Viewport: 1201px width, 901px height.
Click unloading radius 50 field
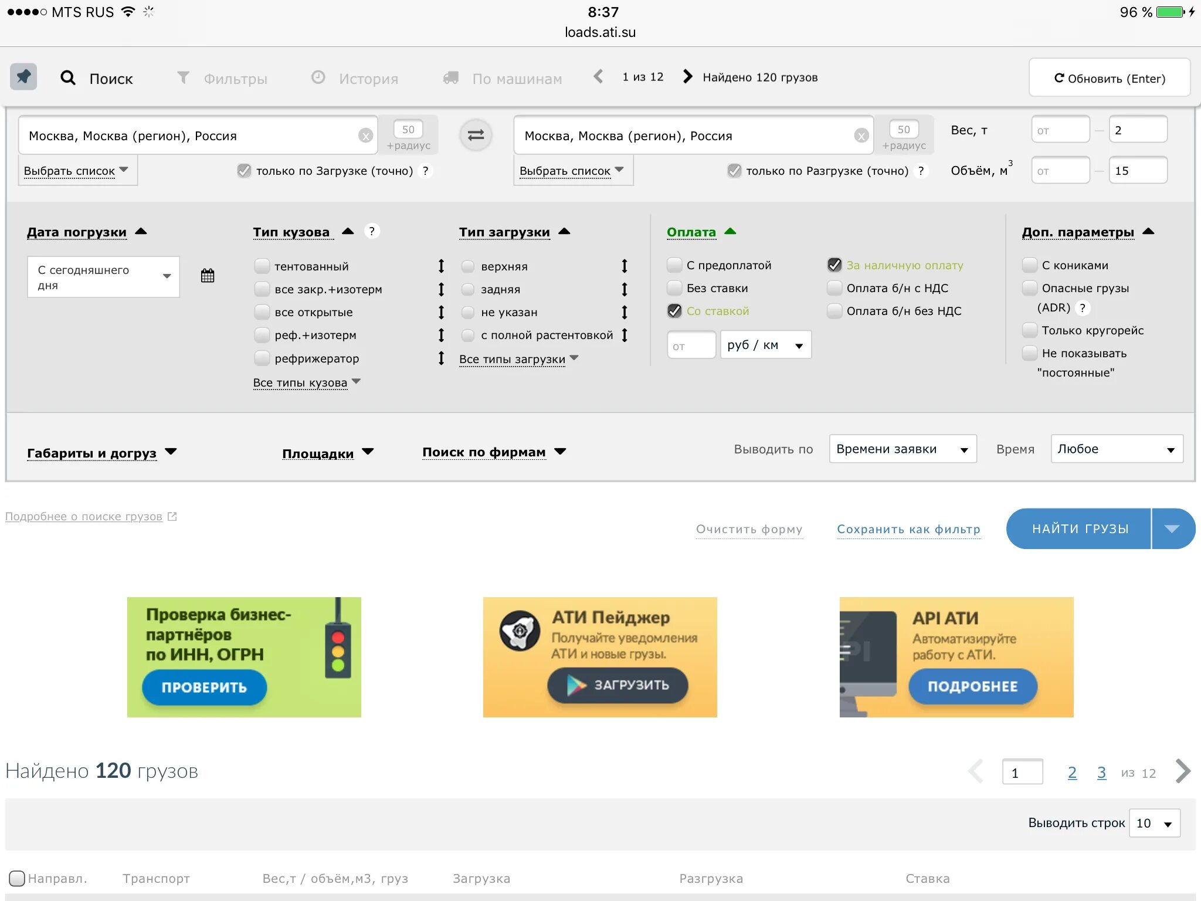coord(904,130)
